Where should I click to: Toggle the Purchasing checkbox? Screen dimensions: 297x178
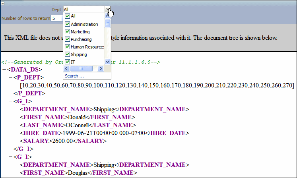67,39
